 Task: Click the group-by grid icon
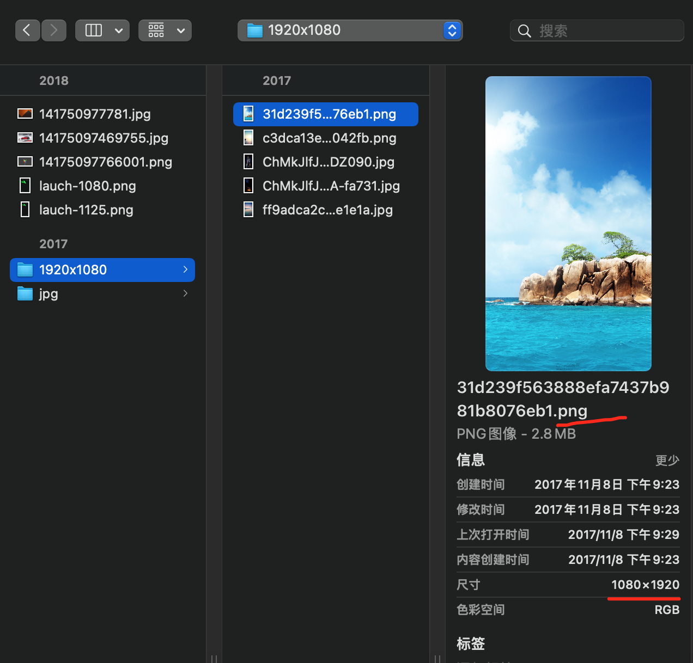(156, 30)
